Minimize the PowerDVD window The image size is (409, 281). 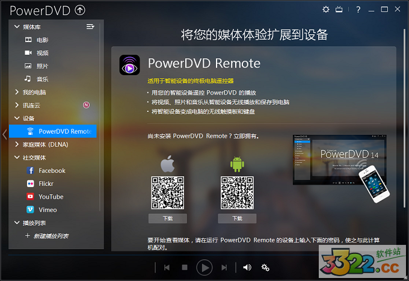pyautogui.click(x=371, y=10)
